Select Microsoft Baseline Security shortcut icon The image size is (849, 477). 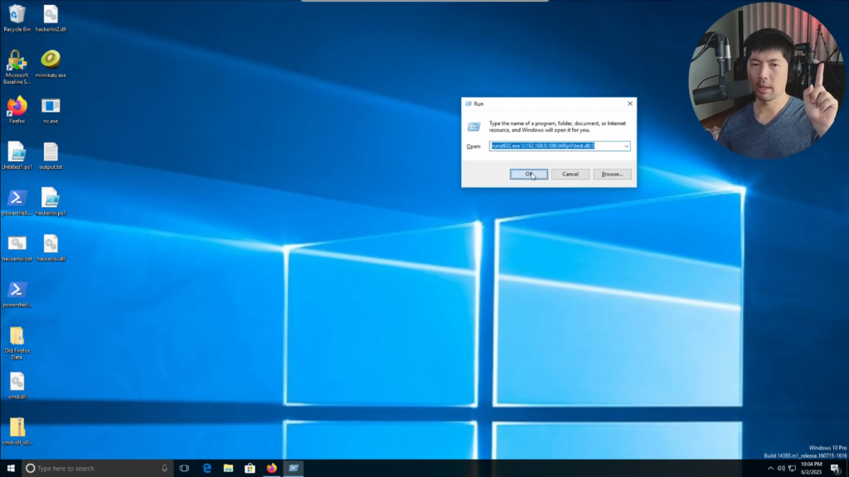point(17,67)
